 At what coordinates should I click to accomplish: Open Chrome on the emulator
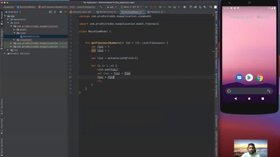[259, 78]
